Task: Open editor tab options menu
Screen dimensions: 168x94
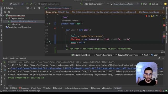Action: 164,8
